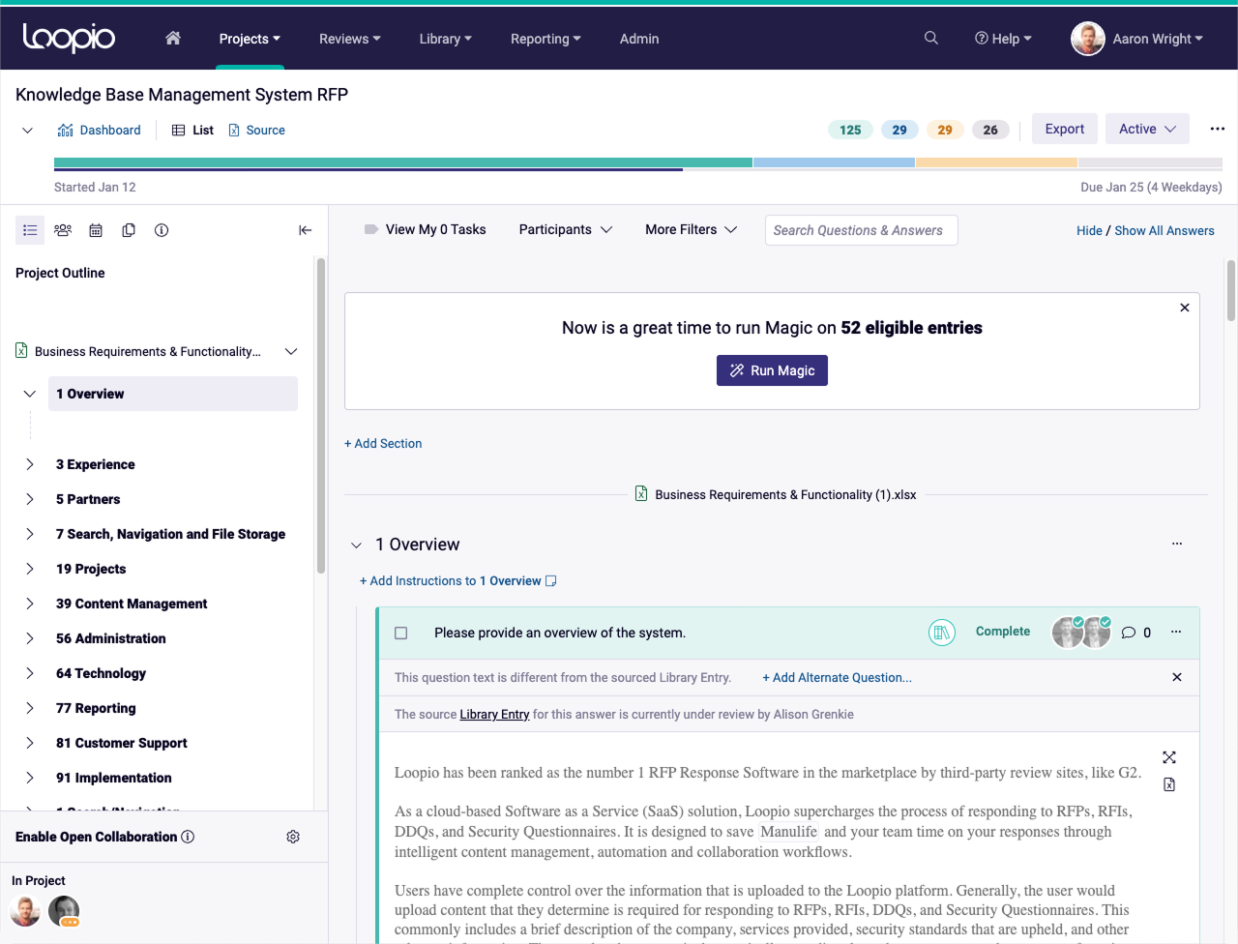Click the source document icon beside answer
Image resolution: width=1238 pixels, height=944 pixels.
tap(1169, 784)
